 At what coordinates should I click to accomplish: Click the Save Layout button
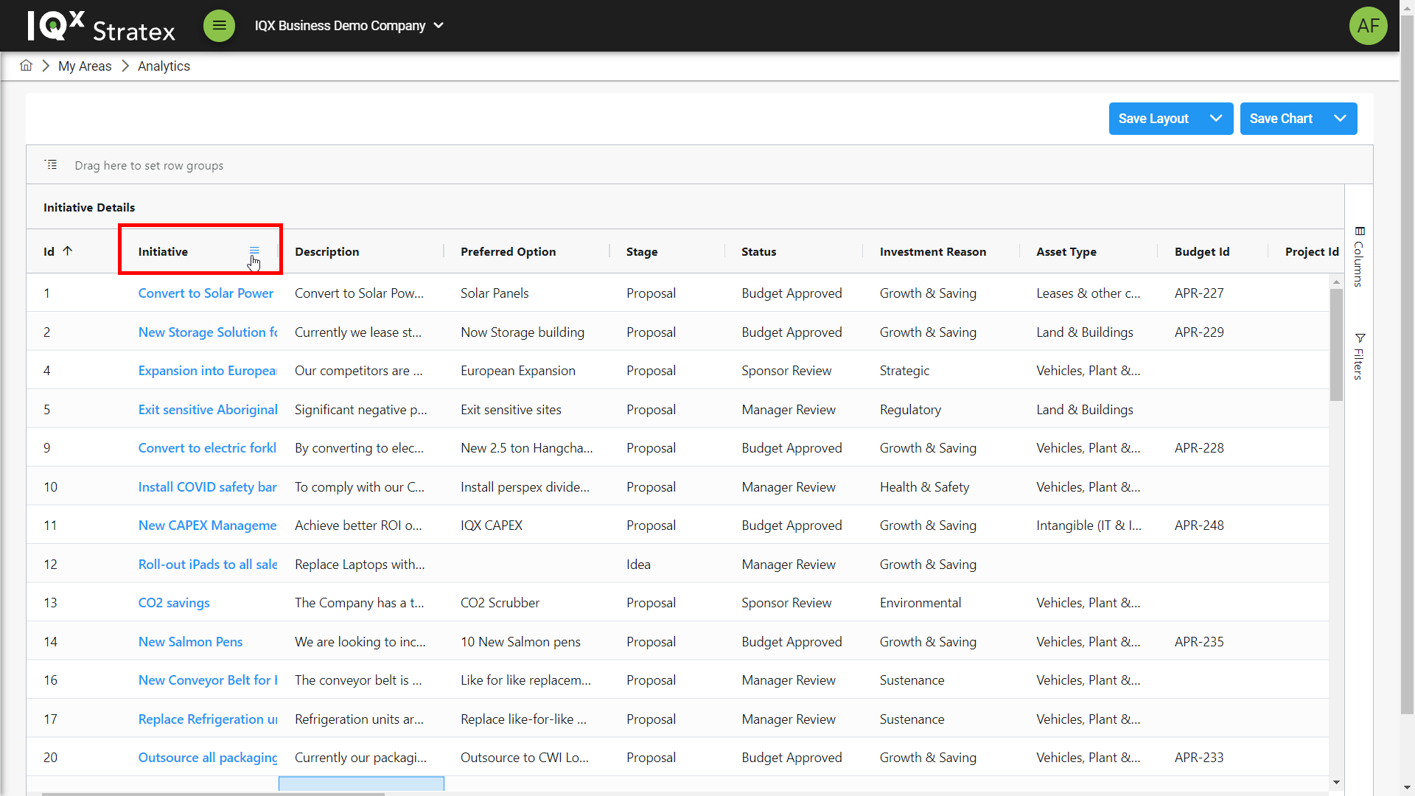[1153, 119]
